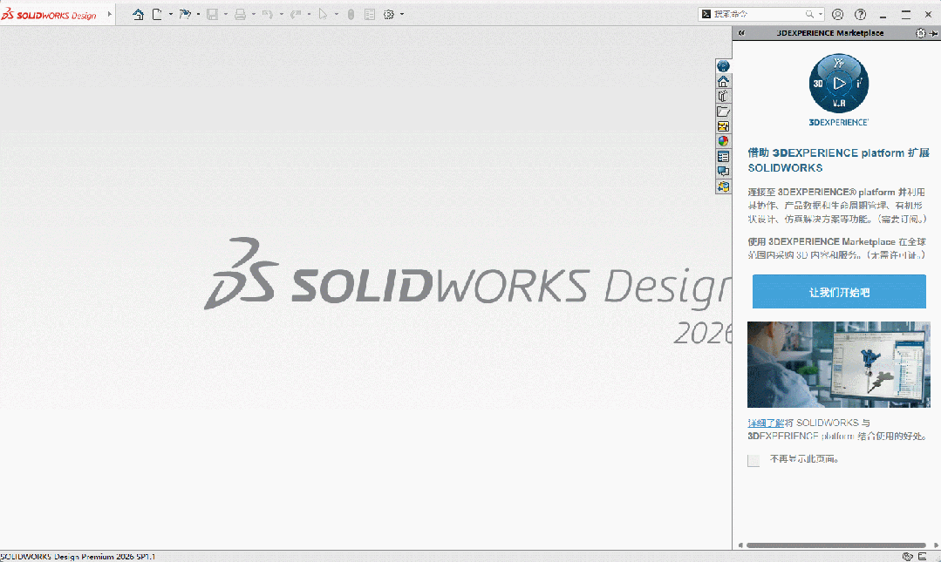Open the Help question mark icon

coord(860,15)
